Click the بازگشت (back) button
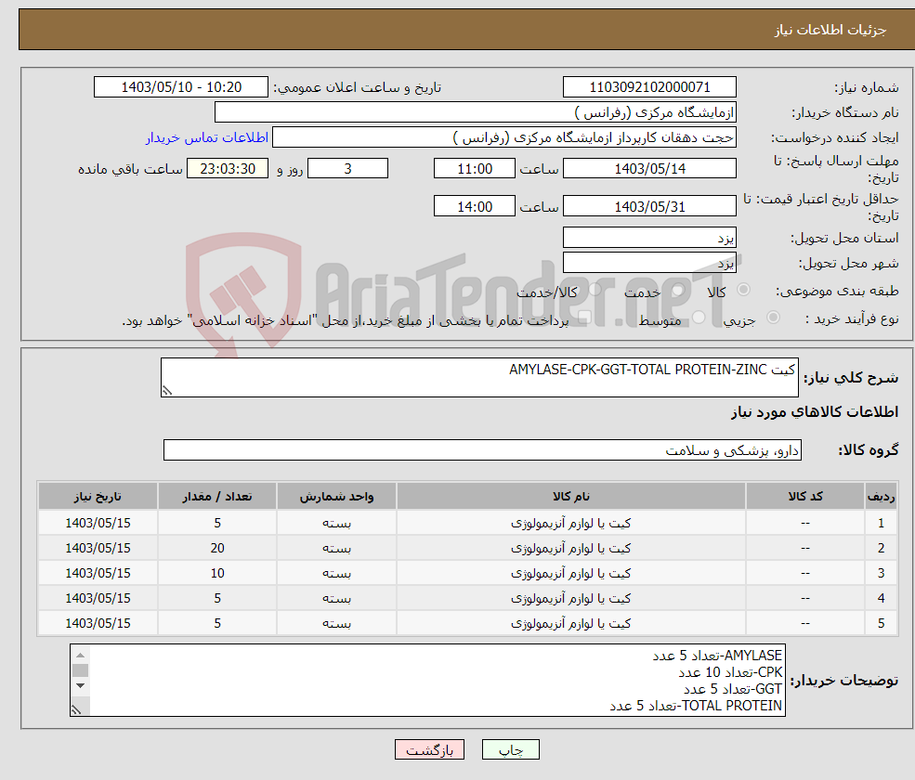The height and width of the screenshot is (780, 915). coord(429,749)
